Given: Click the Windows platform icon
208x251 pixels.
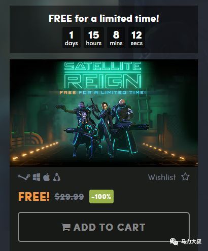Looking at the screenshot, I should click(37, 177).
